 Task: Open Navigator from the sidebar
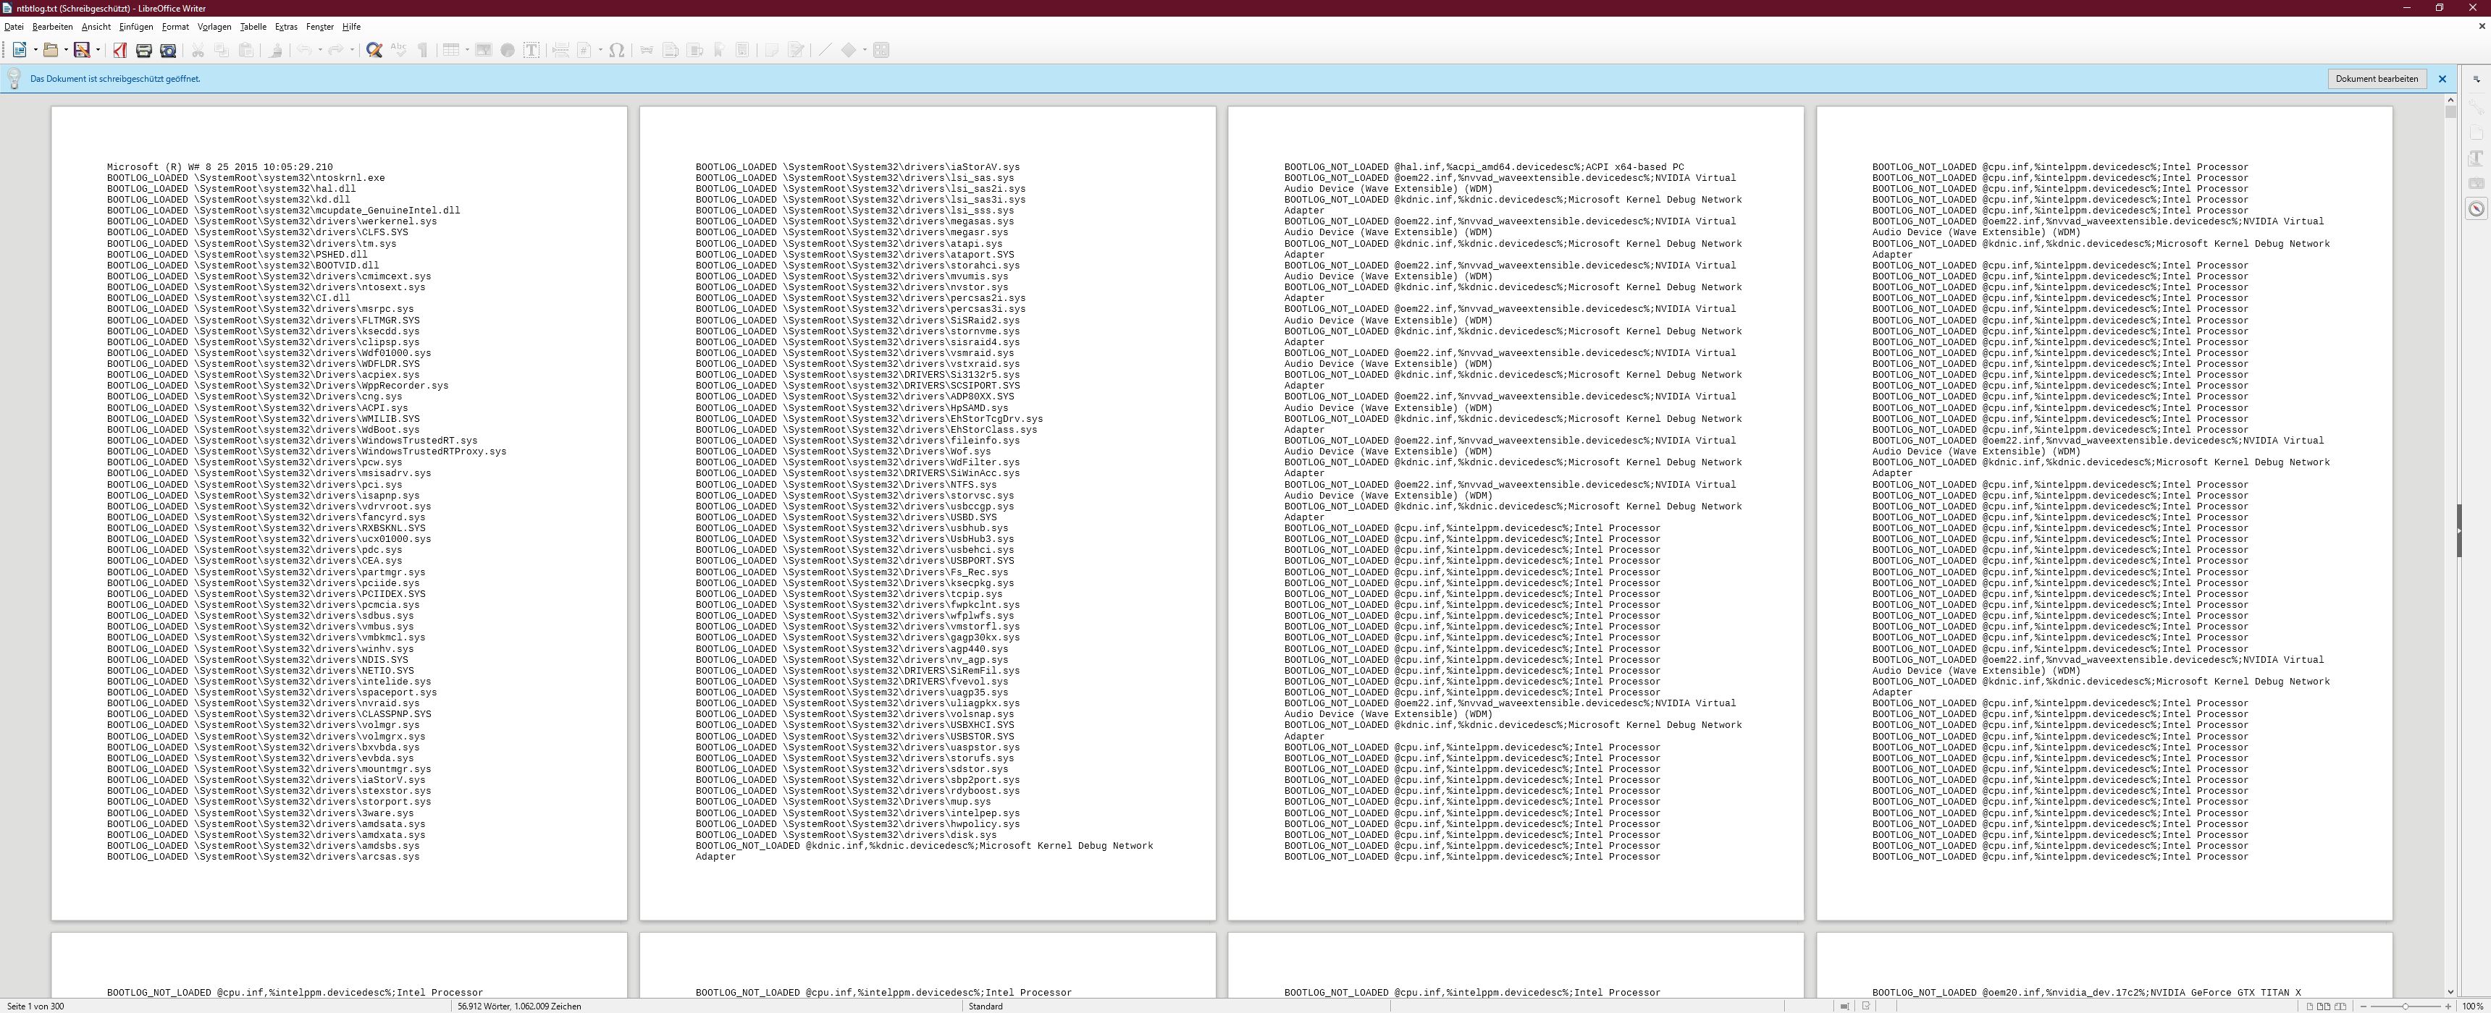2477,209
